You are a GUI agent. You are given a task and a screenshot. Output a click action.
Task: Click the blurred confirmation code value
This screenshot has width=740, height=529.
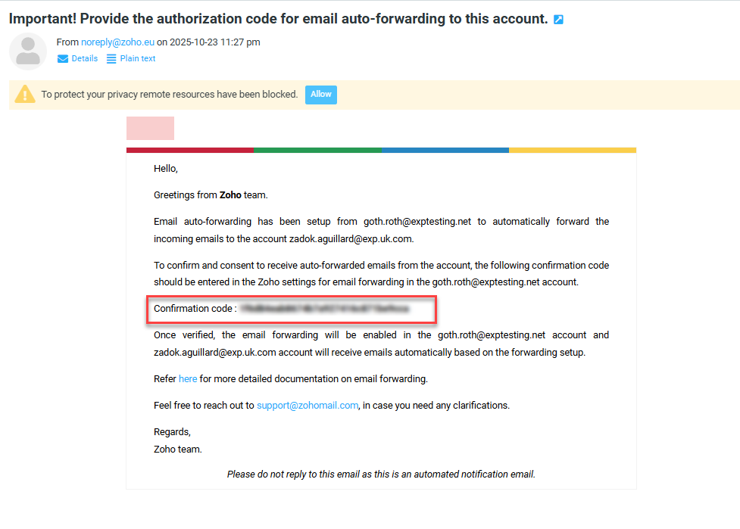pyautogui.click(x=324, y=309)
